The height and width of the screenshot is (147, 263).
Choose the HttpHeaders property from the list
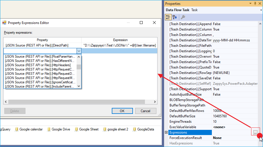tap(40, 65)
